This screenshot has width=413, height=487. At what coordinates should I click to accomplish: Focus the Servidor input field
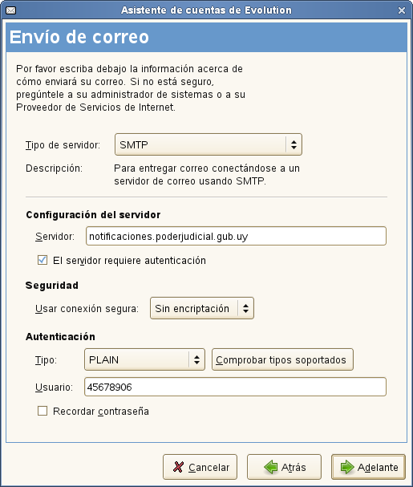(236, 236)
